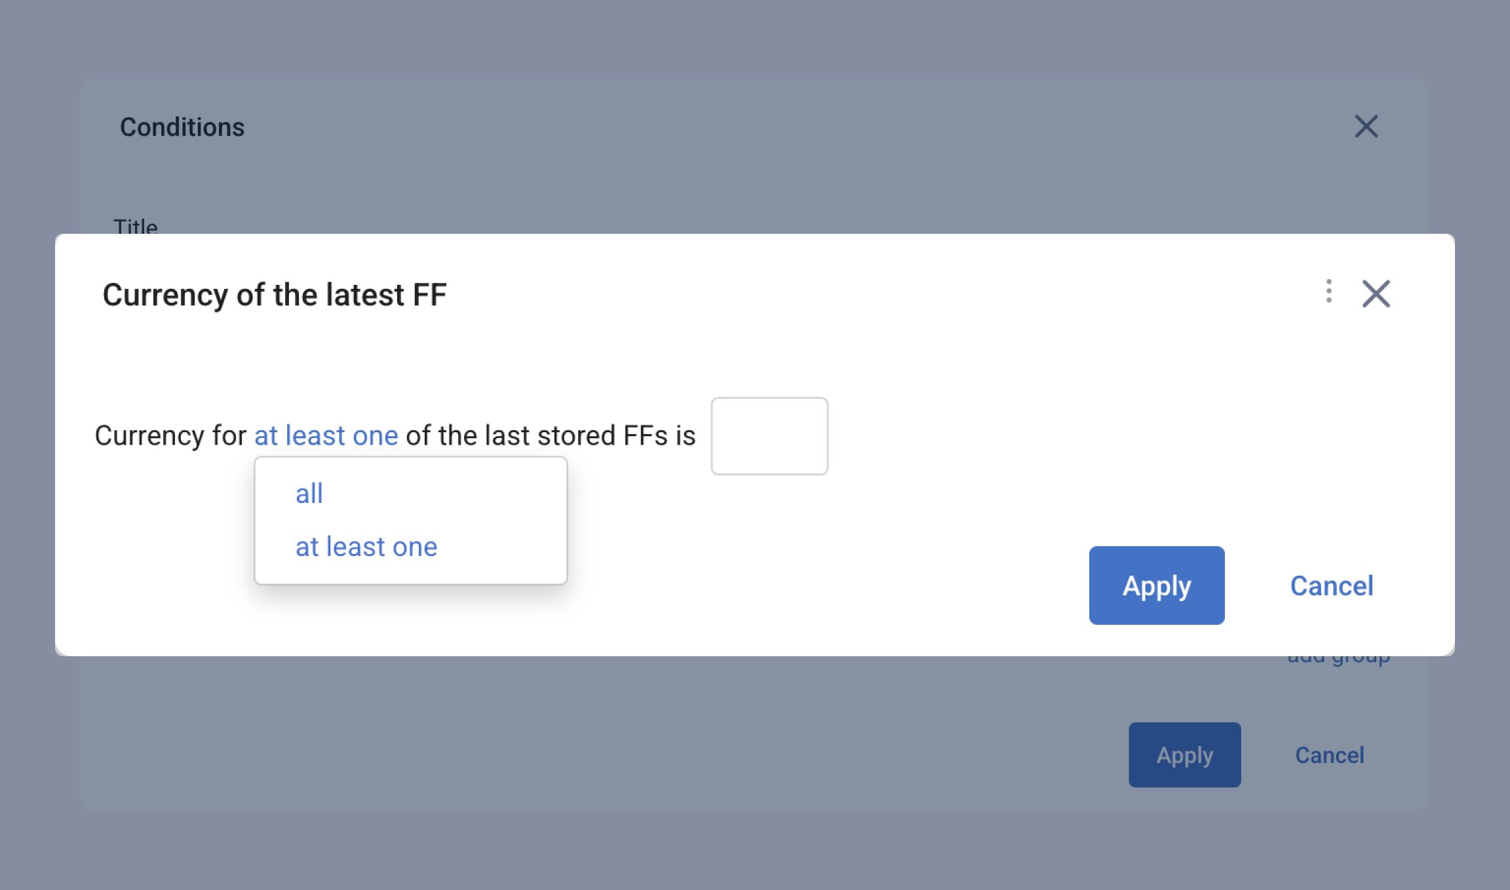Close the background Conditions panel
This screenshot has height=890, width=1510.
pos(1366,126)
